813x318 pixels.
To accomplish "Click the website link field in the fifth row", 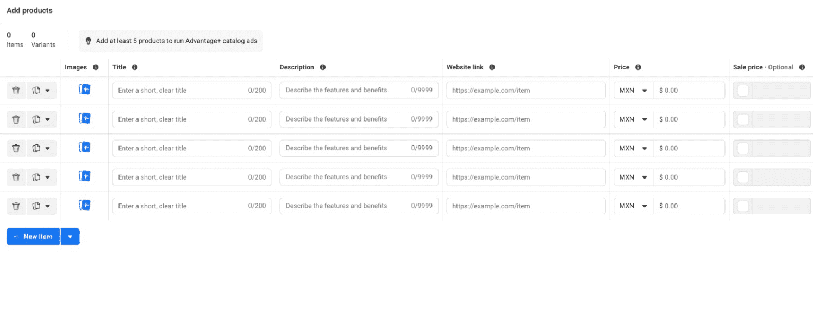I will [x=526, y=206].
